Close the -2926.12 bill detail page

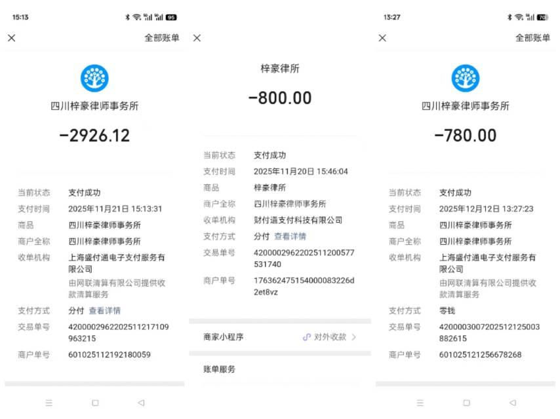(x=11, y=38)
